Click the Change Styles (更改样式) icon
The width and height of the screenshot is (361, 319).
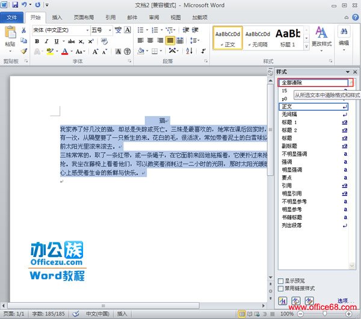[x=322, y=35]
